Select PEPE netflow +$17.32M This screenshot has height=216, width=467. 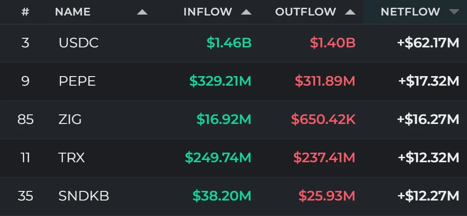429,81
